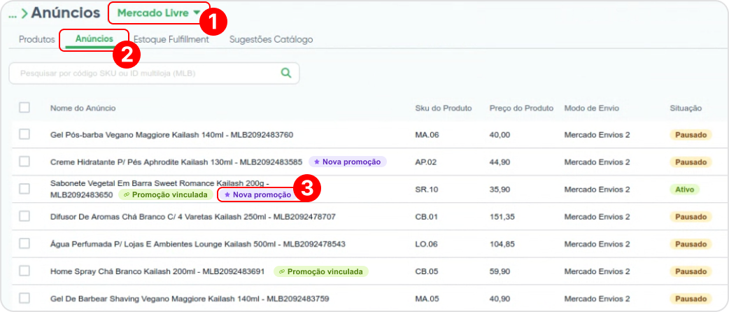This screenshot has height=312, width=729.
Task: Check the Difusor De Aromas row checkbox
Action: point(24,216)
